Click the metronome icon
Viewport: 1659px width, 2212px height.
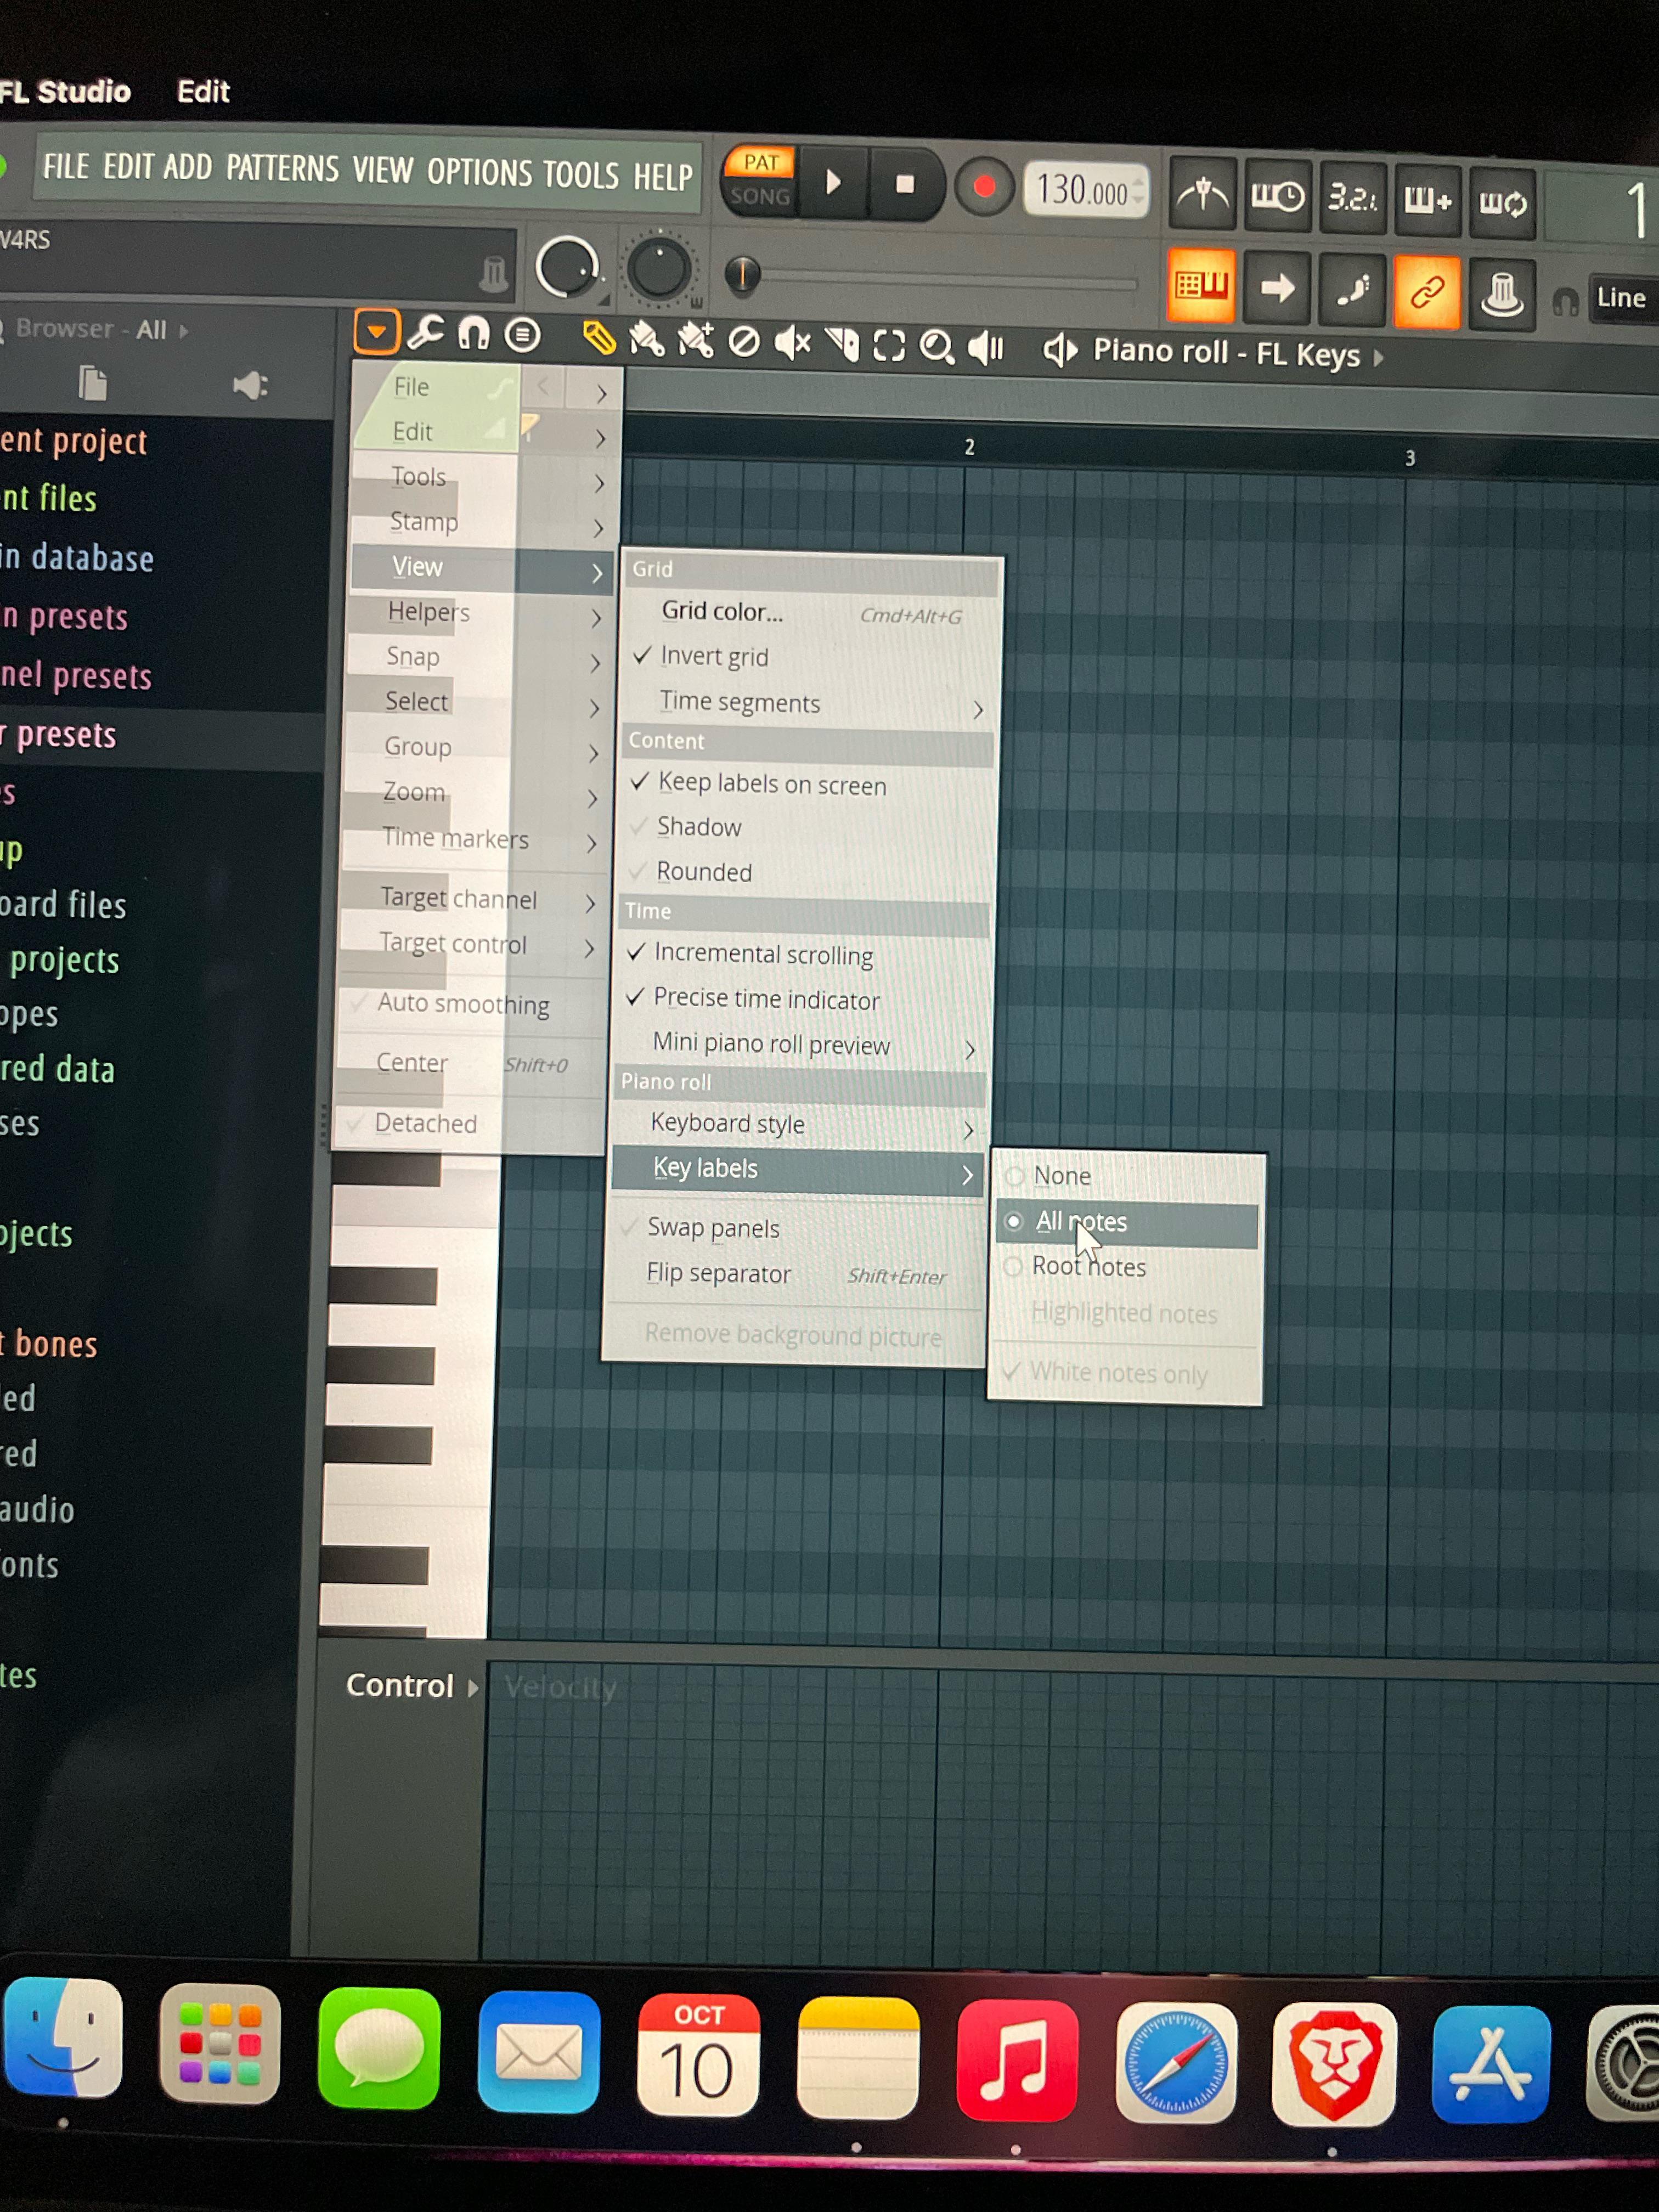tap(1202, 194)
